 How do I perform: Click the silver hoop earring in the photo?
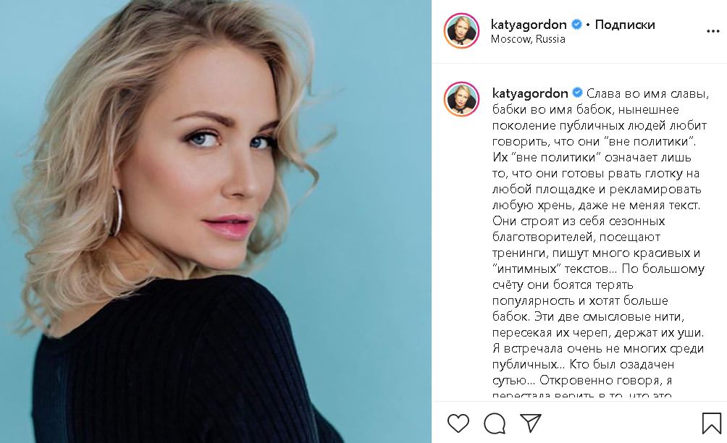pyautogui.click(x=115, y=212)
